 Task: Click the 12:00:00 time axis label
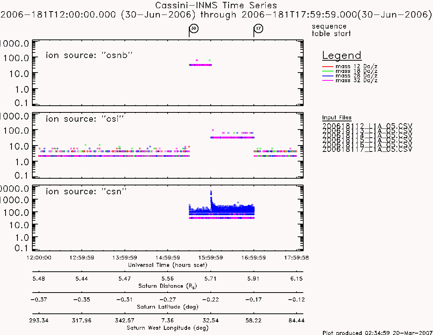click(x=39, y=258)
